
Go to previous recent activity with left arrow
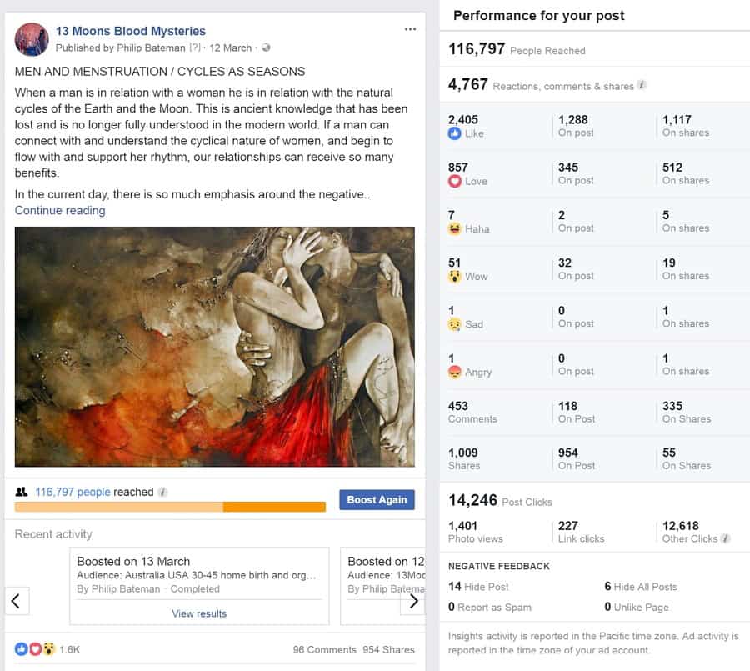17,601
